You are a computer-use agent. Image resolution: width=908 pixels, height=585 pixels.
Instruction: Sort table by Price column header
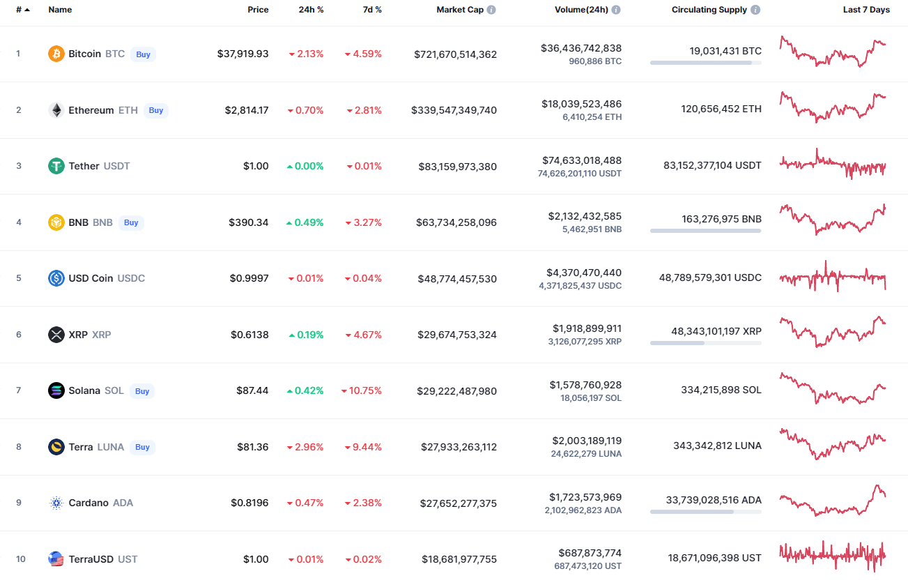258,10
